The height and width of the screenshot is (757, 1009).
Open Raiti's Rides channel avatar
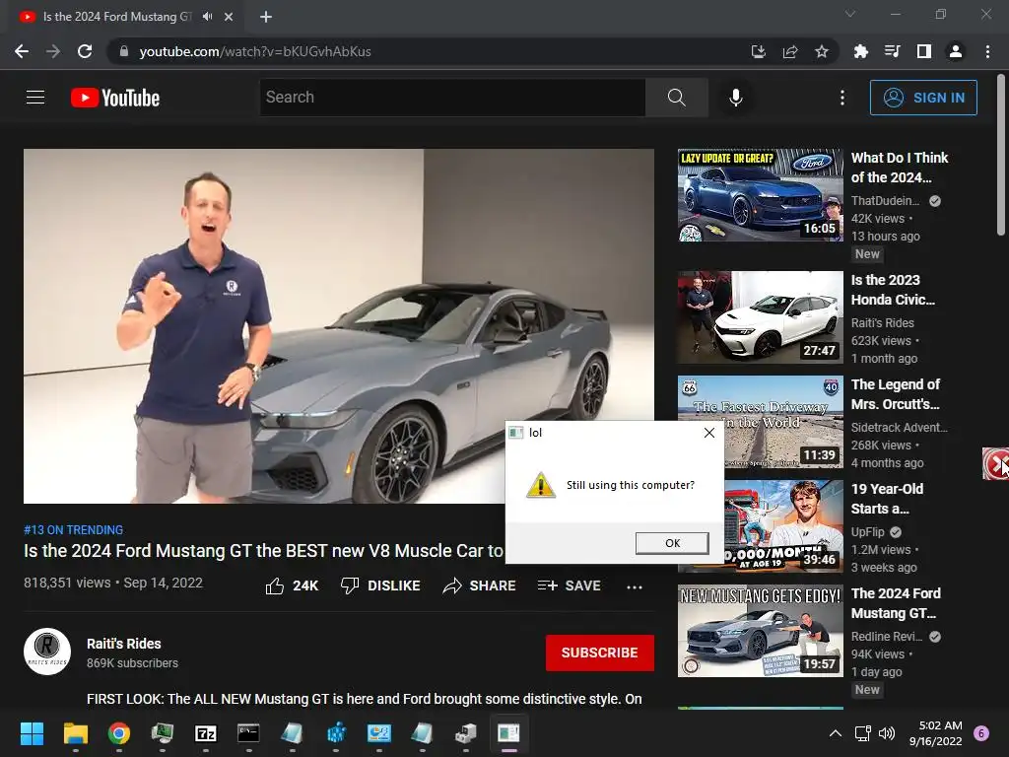[47, 652]
